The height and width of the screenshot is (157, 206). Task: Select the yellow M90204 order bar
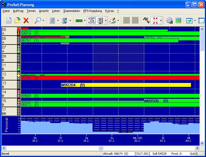coord(126,85)
